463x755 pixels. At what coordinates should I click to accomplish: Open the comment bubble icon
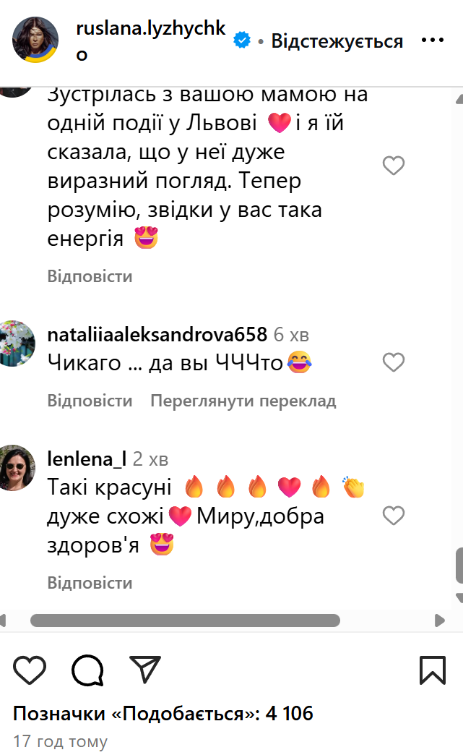pos(87,670)
